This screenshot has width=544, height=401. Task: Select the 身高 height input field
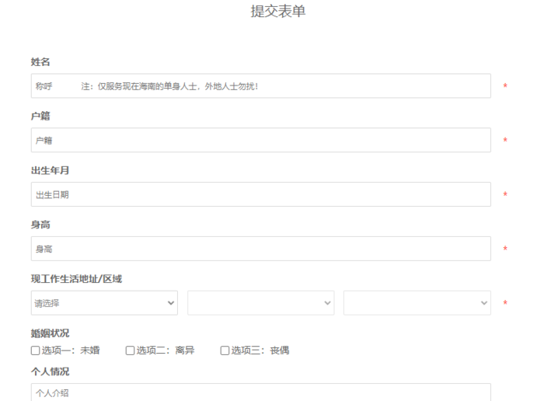(x=260, y=249)
